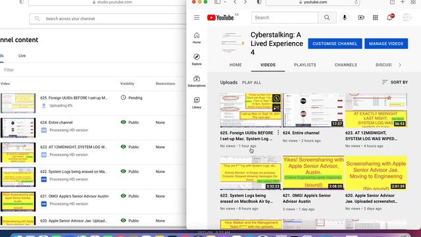Click the youtube.com address bar

coord(313,2)
